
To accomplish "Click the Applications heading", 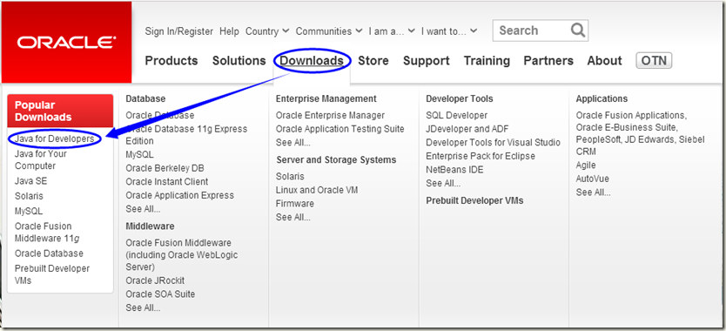I will (x=602, y=98).
